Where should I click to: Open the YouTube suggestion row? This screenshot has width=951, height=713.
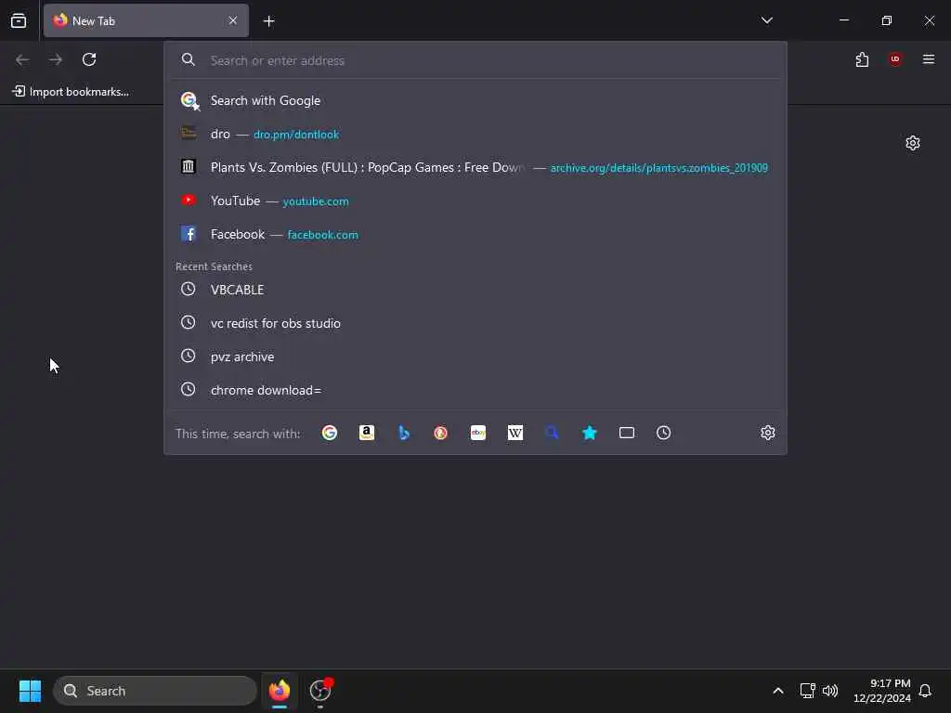475,201
